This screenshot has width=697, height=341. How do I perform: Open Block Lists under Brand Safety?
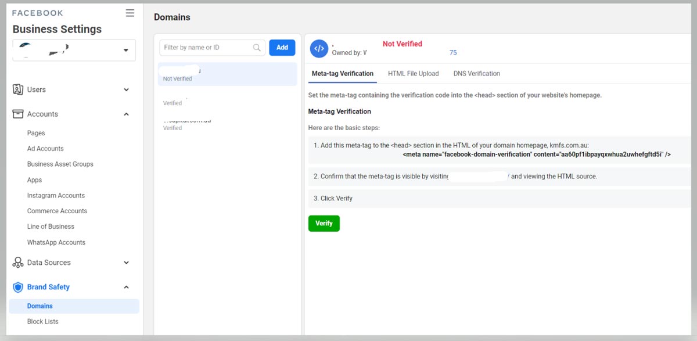(42, 321)
